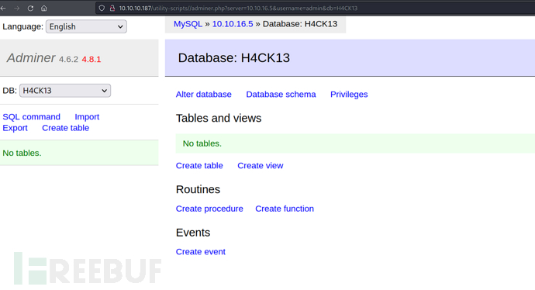
Task: Open the SQL command link
Action: tap(31, 117)
